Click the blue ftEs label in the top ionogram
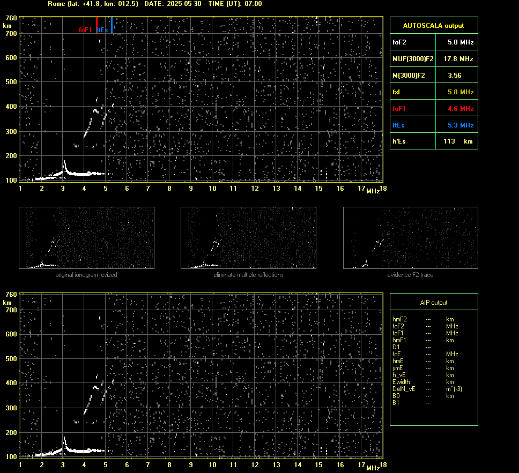This screenshot has width=519, height=473. click(x=102, y=30)
